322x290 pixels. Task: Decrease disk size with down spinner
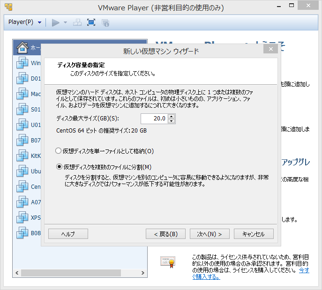(172, 121)
